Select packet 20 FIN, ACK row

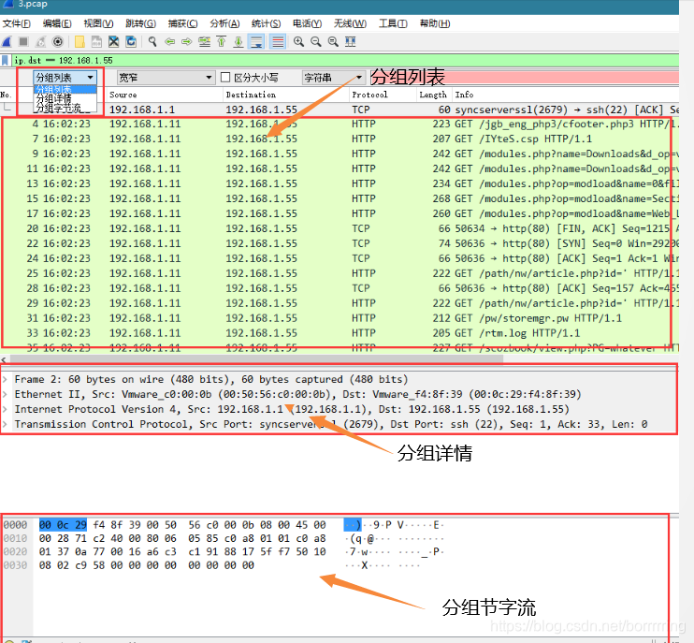(x=340, y=228)
